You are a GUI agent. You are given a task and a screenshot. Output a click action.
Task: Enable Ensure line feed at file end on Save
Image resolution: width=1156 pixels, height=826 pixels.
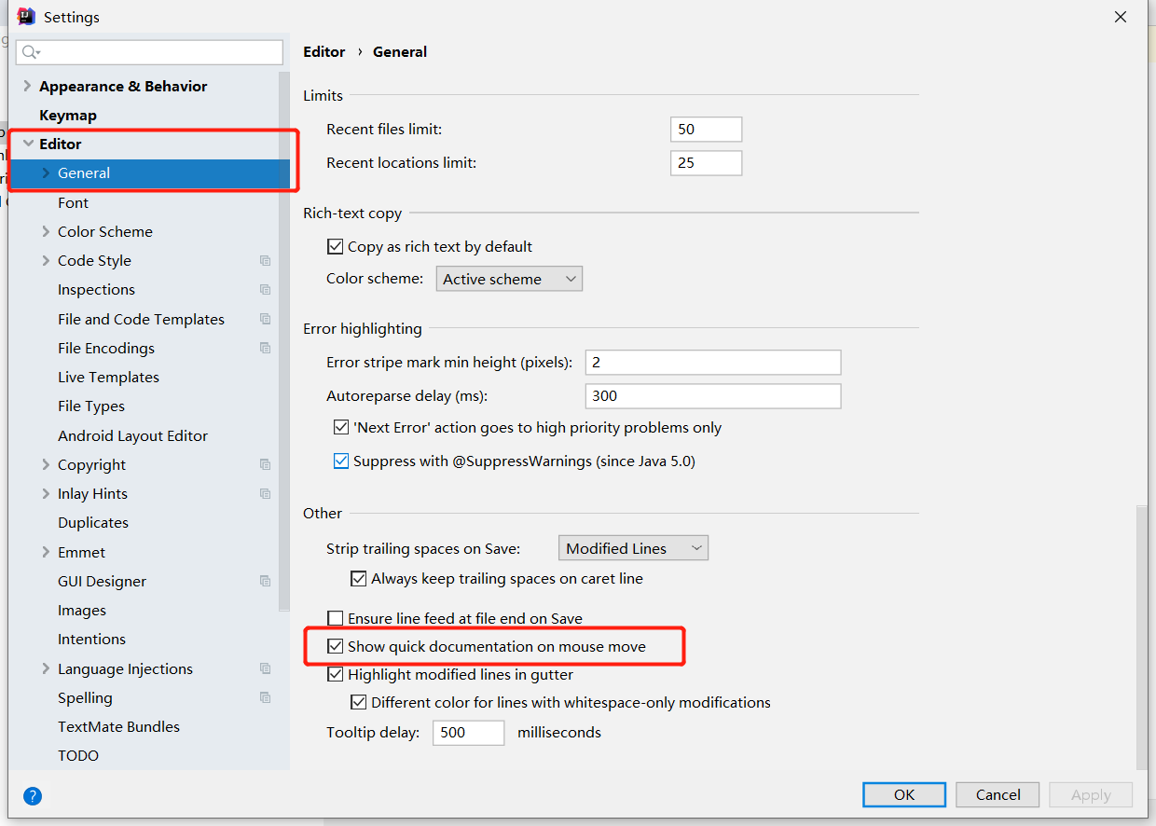coord(336,618)
